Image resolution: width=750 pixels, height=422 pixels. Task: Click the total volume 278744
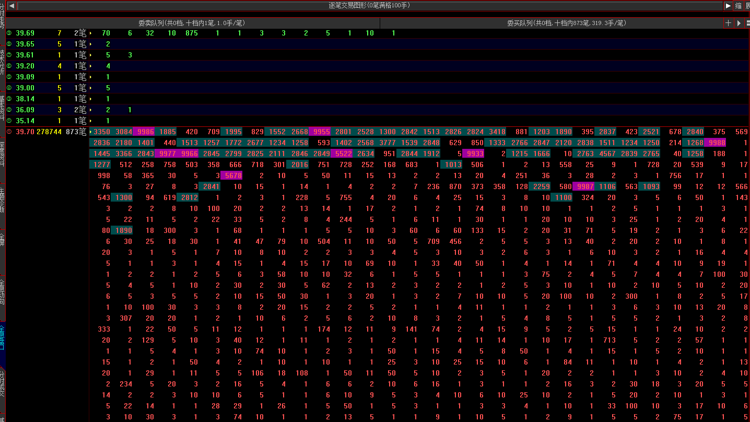[49, 132]
